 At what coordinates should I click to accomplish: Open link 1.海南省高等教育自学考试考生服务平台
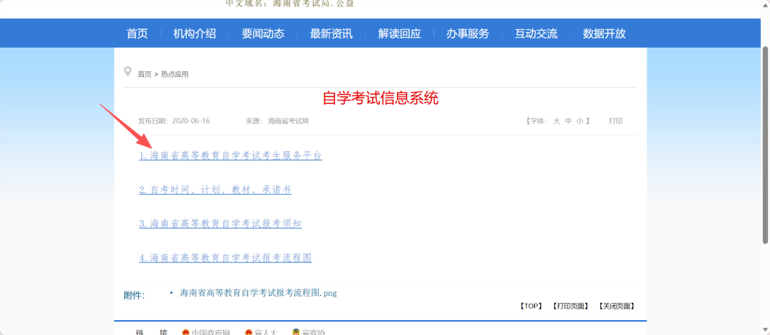point(230,155)
